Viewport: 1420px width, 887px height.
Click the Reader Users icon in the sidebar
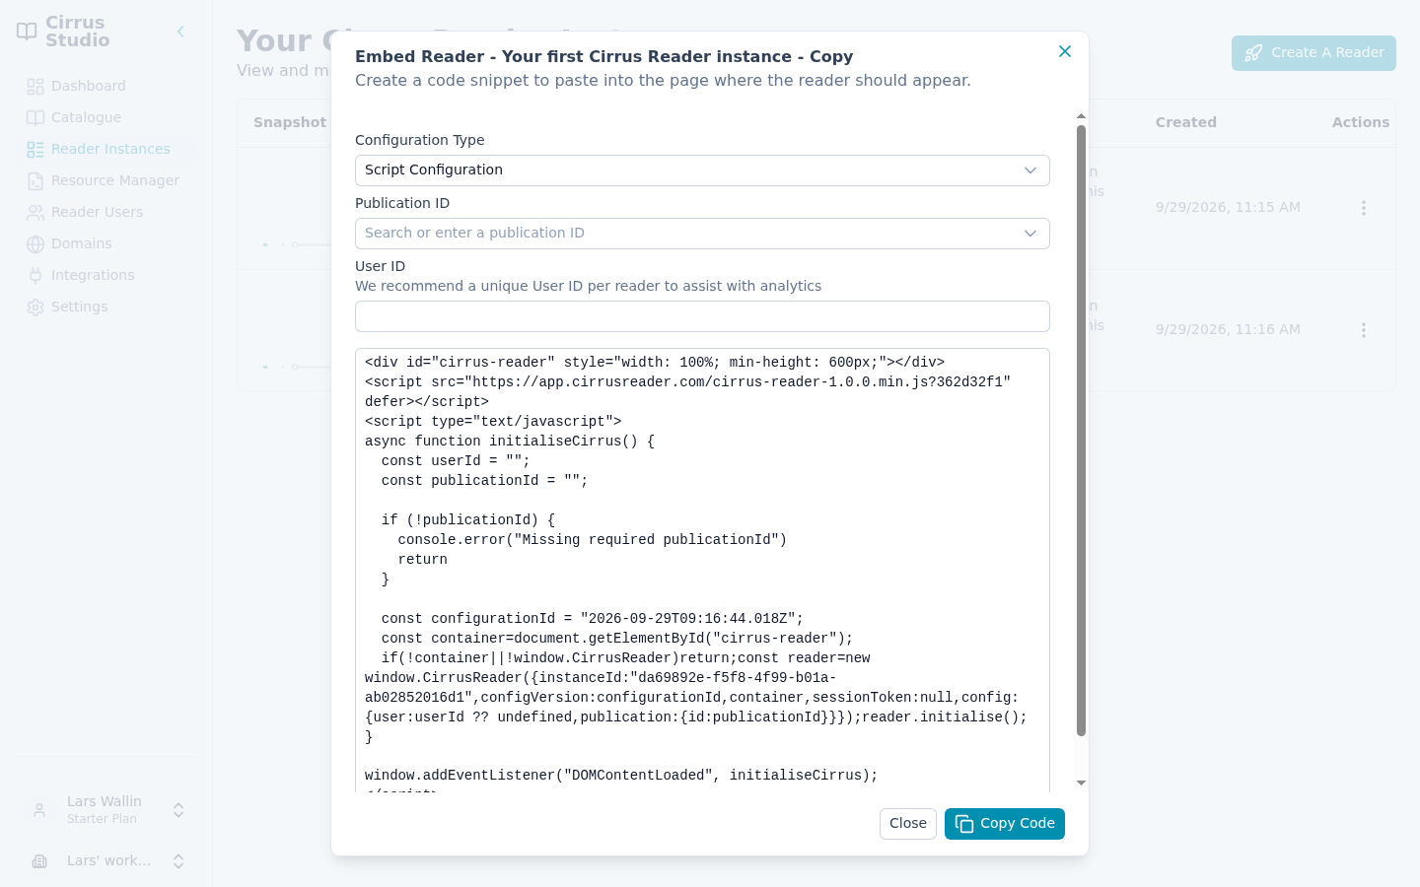tap(35, 213)
